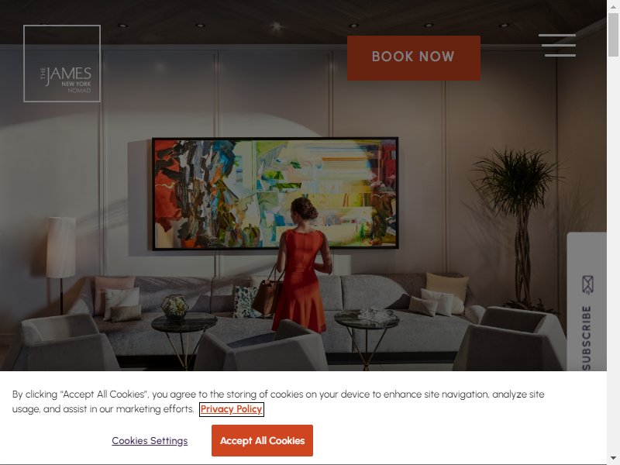Viewport: 620px width, 465px height.
Task: Click the cookie consent message text
Action: pos(278,401)
